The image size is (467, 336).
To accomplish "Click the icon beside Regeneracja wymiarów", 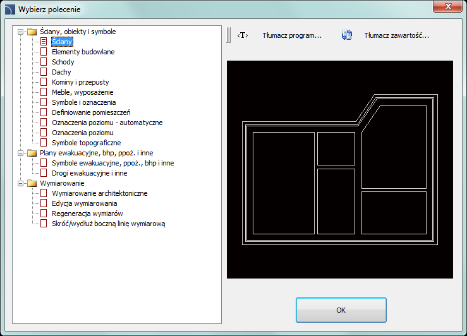I will tap(44, 213).
